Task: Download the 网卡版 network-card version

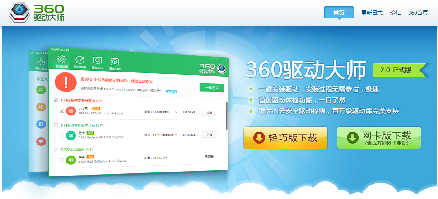Action: pyautogui.click(x=379, y=138)
